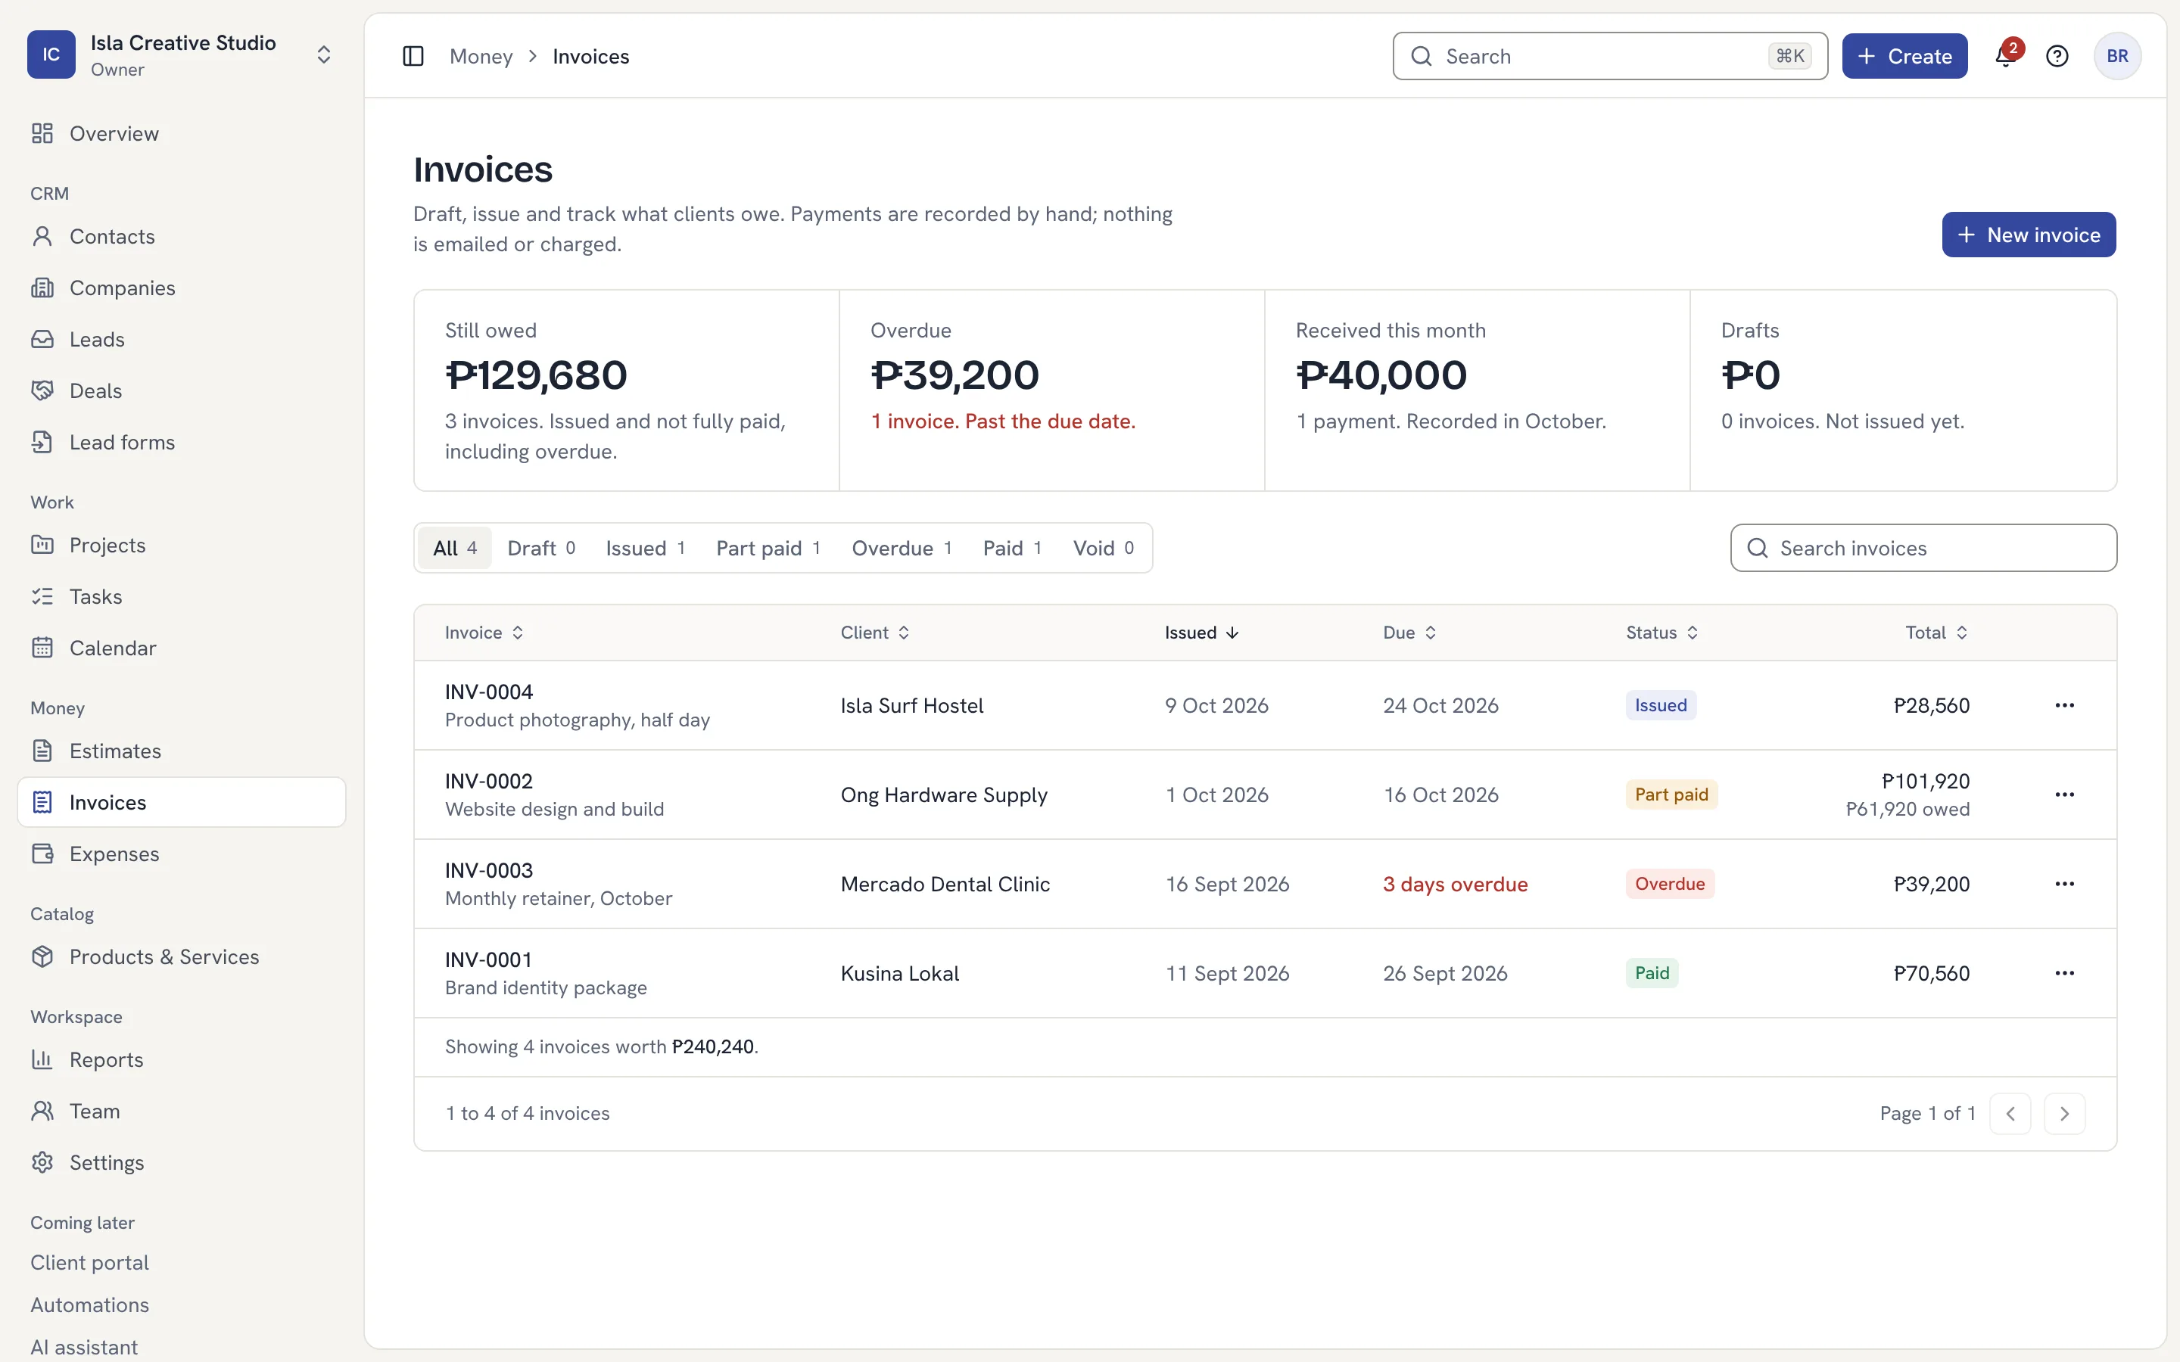The width and height of the screenshot is (2180, 1362).
Task: Open Tasks in the sidebar
Action: [181, 596]
